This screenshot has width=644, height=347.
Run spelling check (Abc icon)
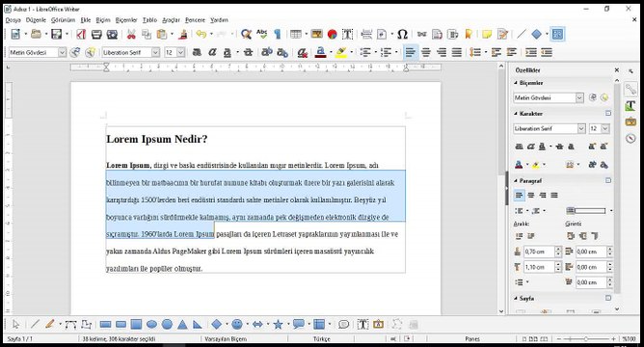[261, 34]
